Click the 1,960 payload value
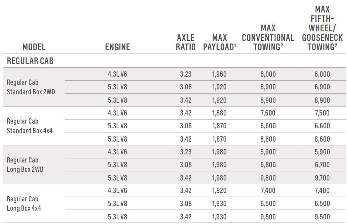Screen dimensions: 347x224 coord(219,74)
